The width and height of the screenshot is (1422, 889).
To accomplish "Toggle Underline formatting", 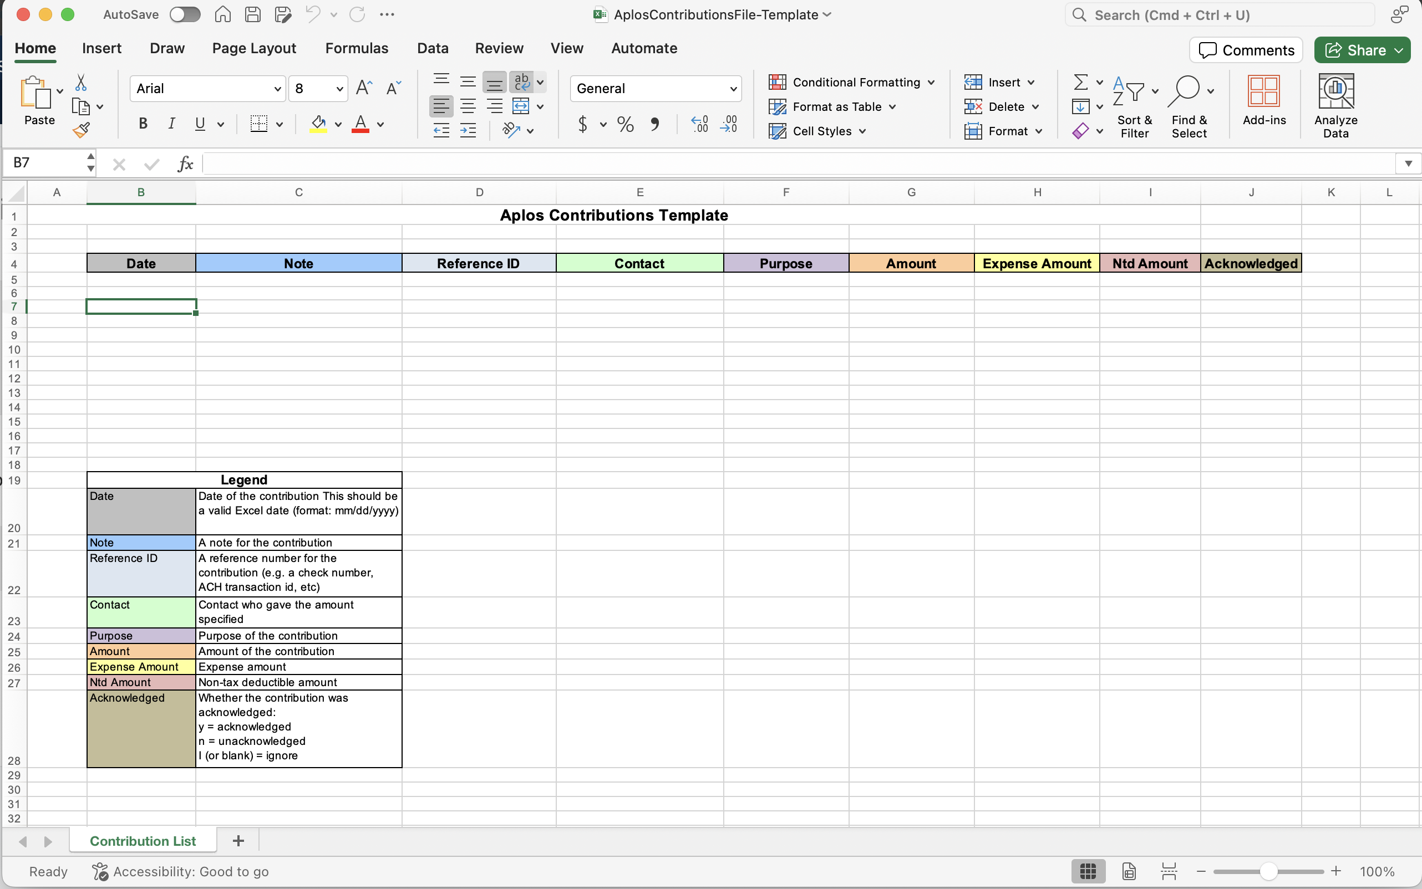I will (200, 124).
